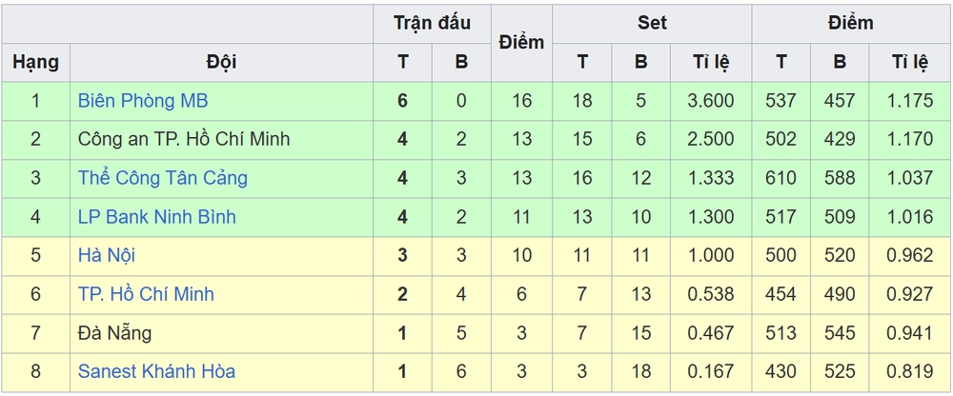The image size is (953, 396).
Task: Click the Hạng column header
Action: (36, 63)
